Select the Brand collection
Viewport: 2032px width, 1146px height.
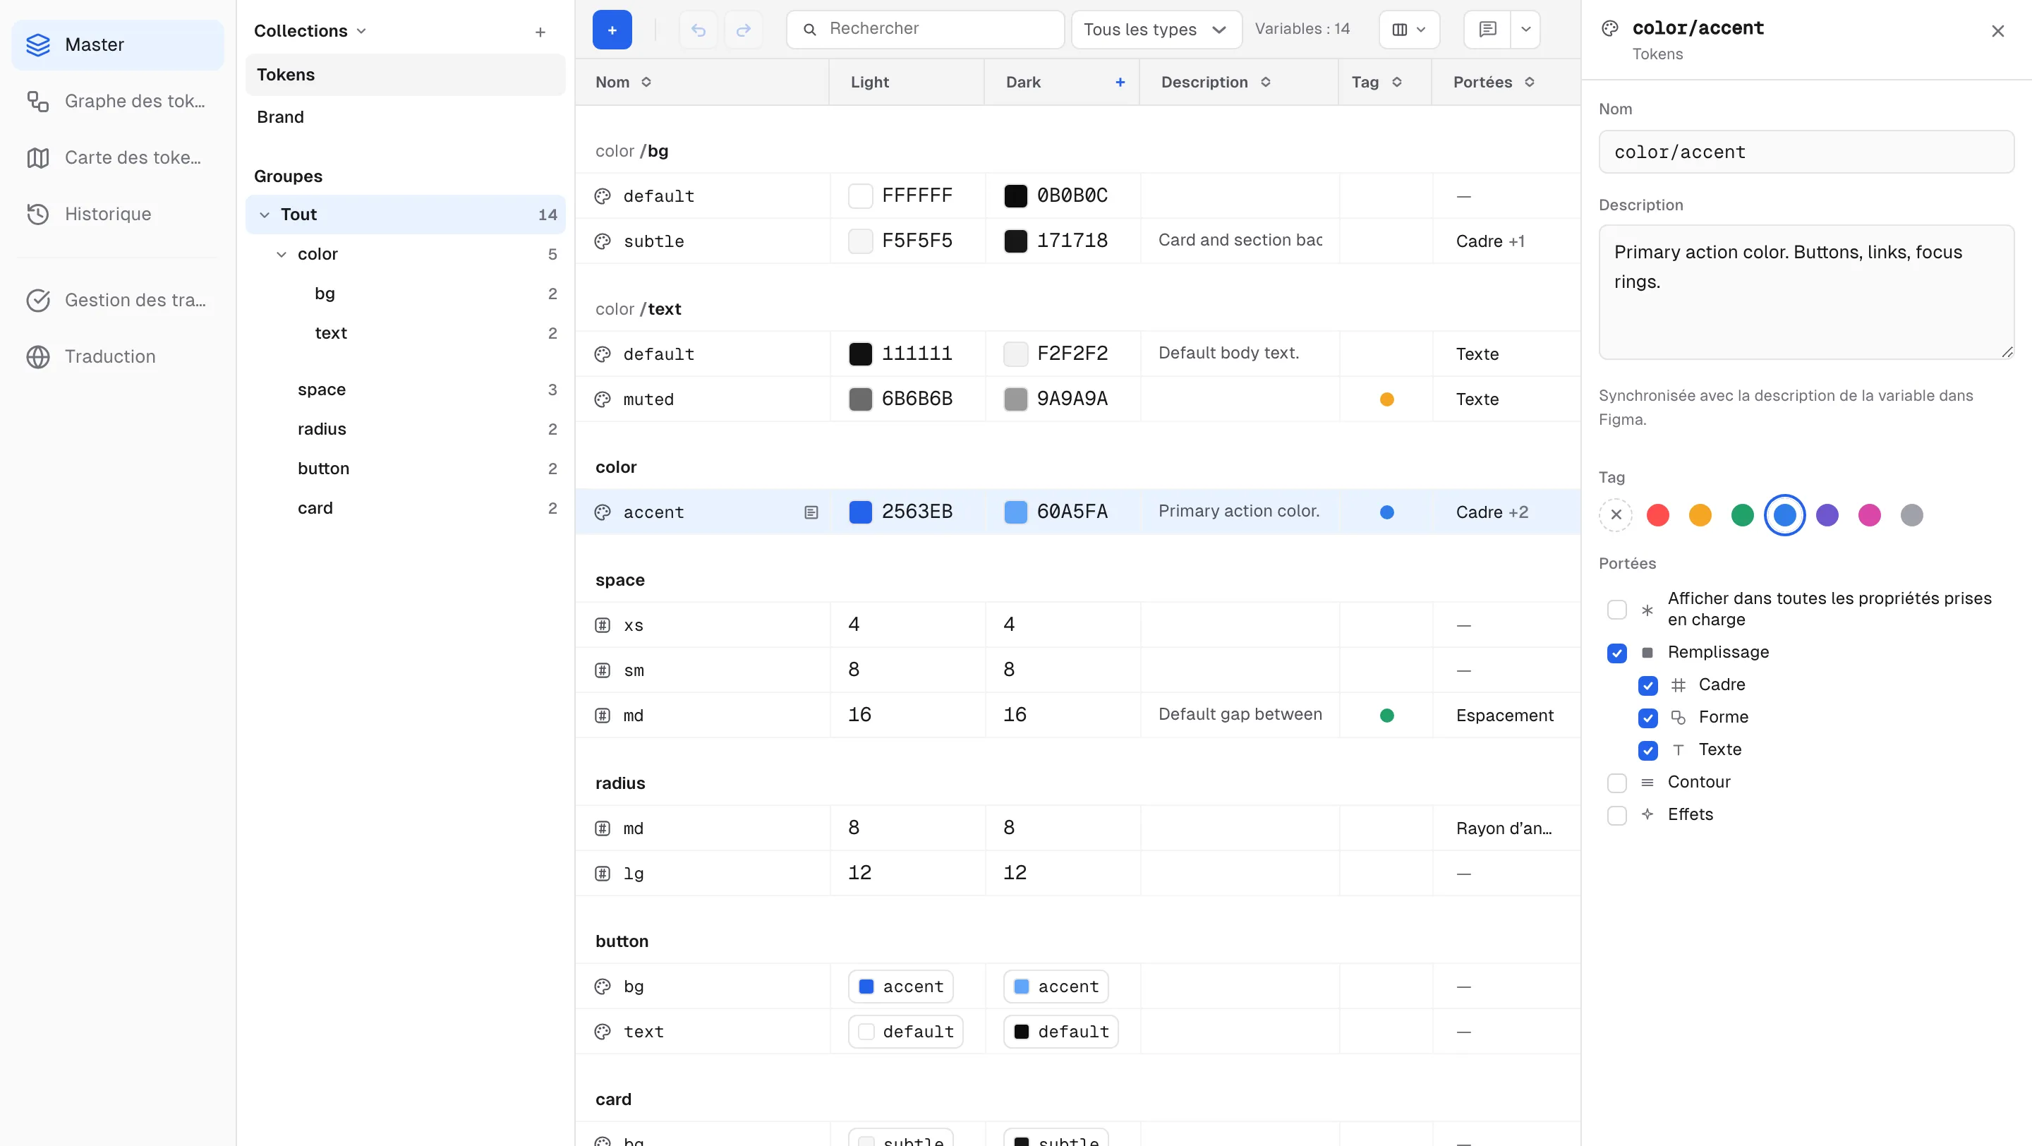coord(406,116)
